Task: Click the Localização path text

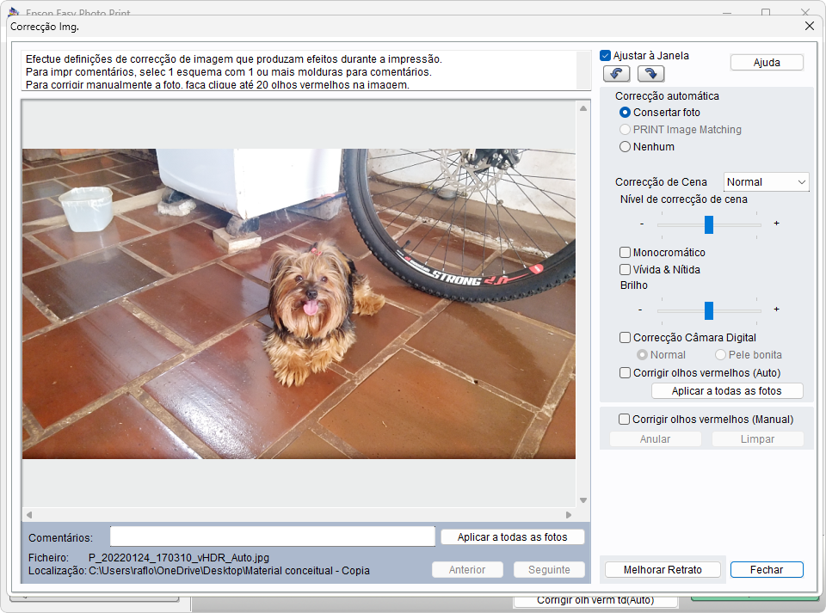Action: pyautogui.click(x=229, y=571)
